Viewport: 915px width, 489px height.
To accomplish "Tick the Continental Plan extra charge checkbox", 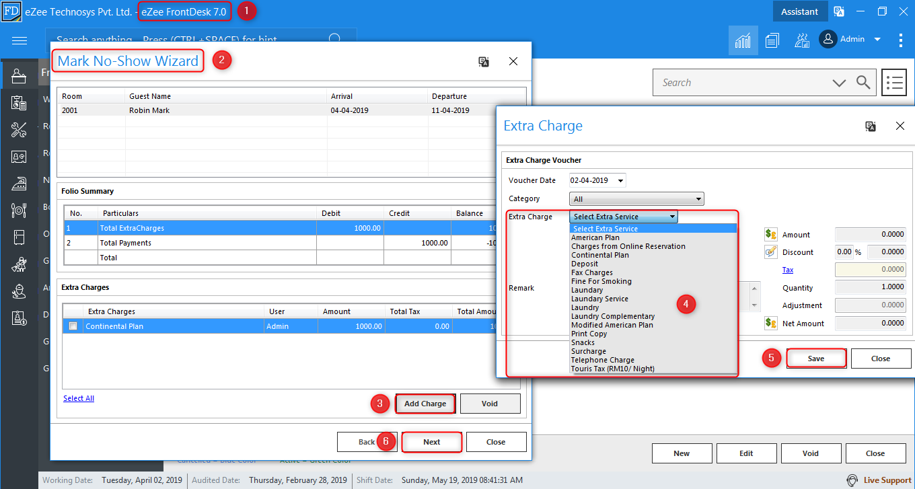I will [73, 326].
